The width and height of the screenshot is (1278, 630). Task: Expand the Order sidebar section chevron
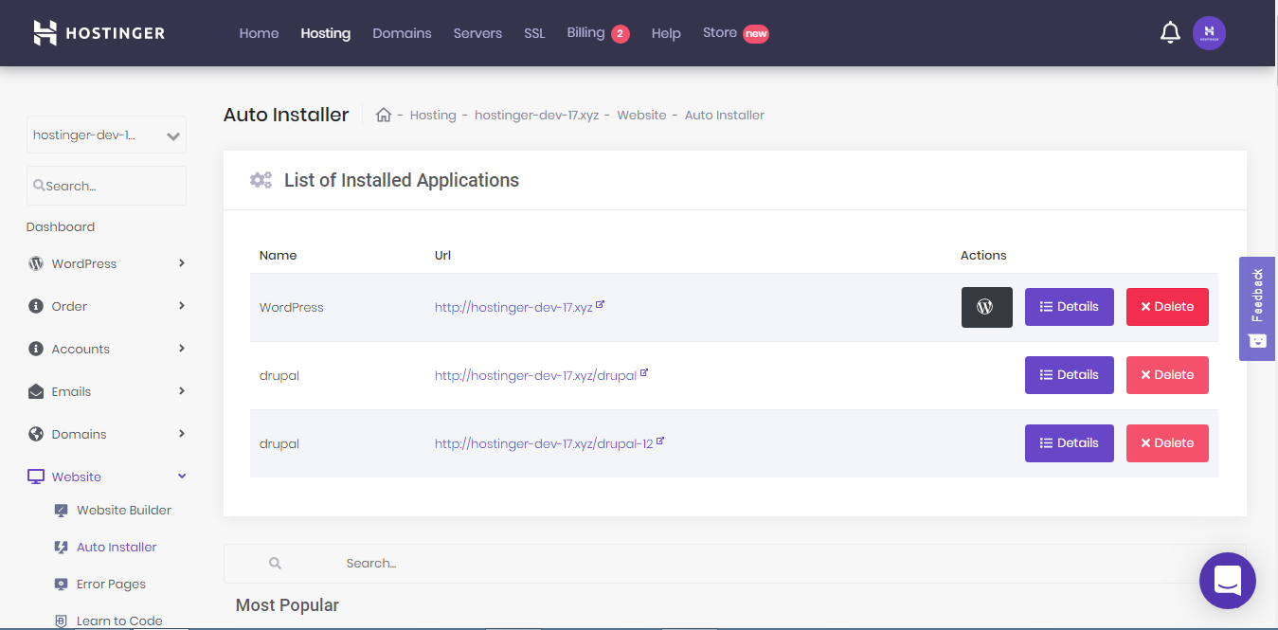click(182, 306)
